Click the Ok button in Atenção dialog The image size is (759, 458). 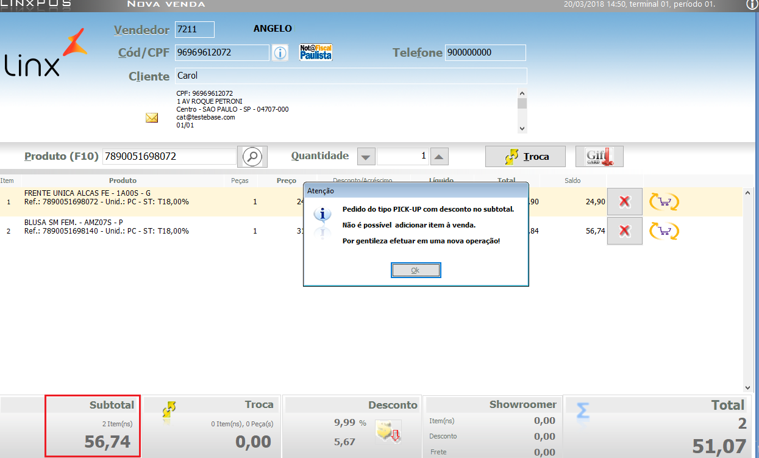415,270
